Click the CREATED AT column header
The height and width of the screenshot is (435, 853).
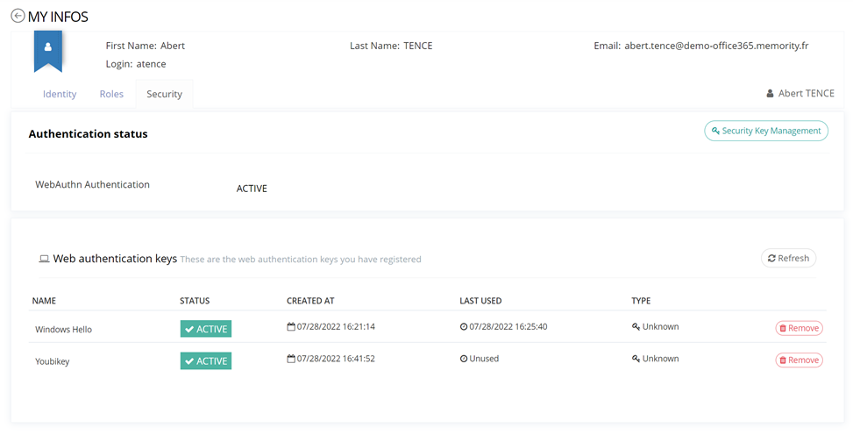point(310,301)
